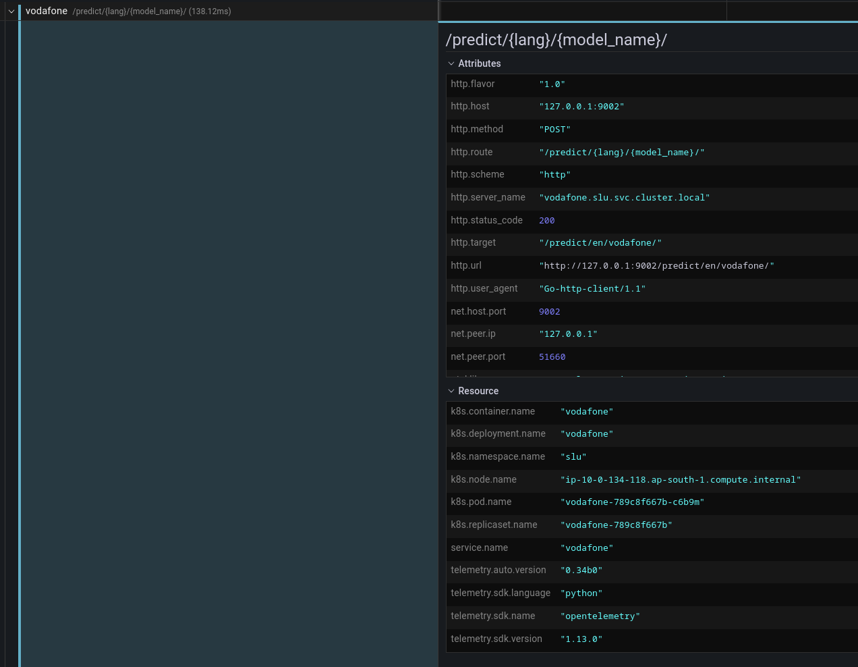Click the k8s.container.name key

click(x=492, y=411)
